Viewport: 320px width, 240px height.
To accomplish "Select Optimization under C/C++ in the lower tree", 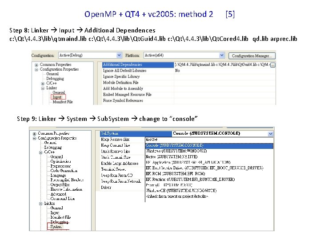I will 60,161.
